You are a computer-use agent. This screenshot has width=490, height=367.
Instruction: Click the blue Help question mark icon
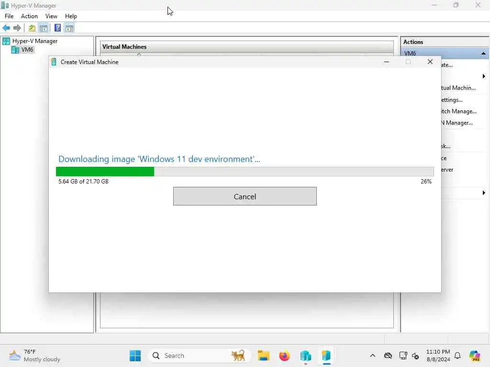click(57, 28)
